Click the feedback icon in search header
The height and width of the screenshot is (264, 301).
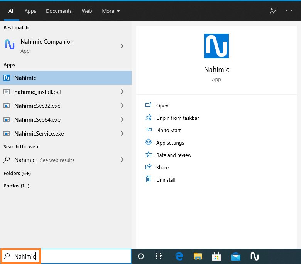pos(273,11)
